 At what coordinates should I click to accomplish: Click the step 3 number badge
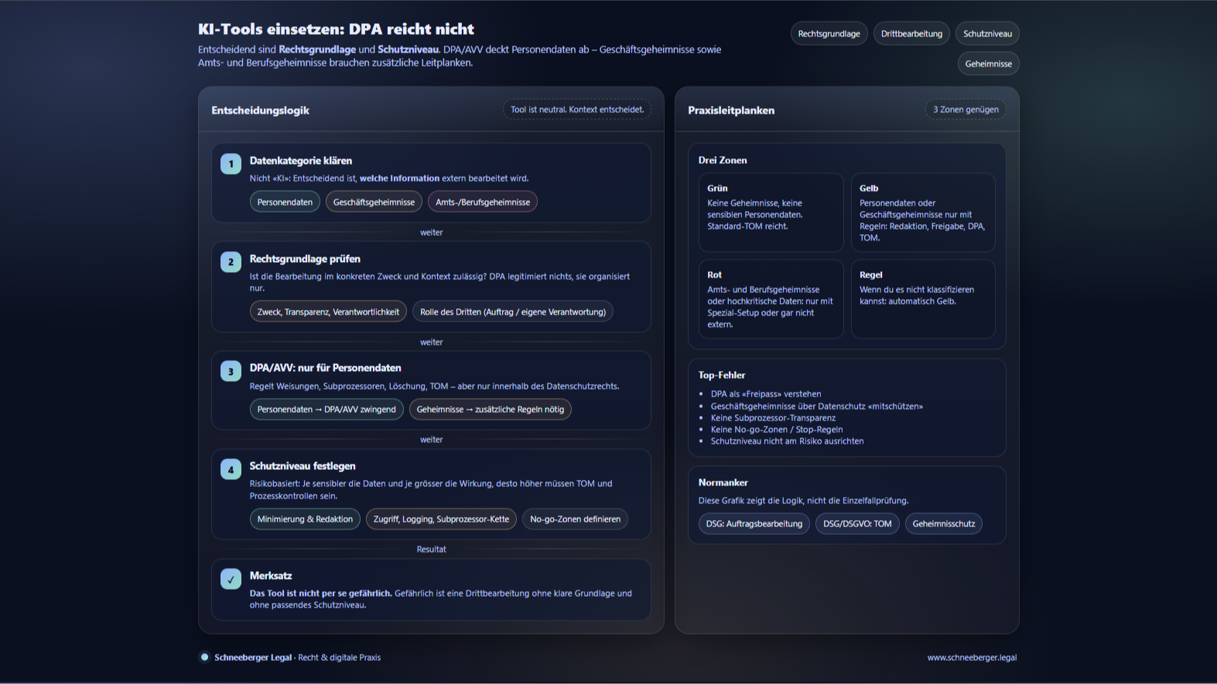pyautogui.click(x=231, y=371)
